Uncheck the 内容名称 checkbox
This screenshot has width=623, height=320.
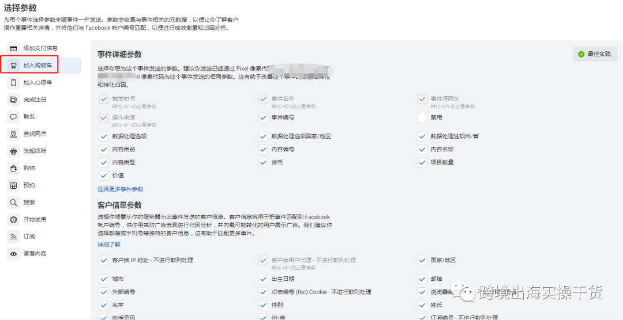point(422,150)
